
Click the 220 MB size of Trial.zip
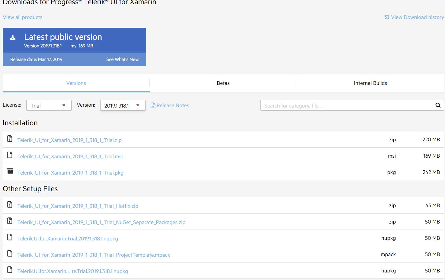[431, 140]
